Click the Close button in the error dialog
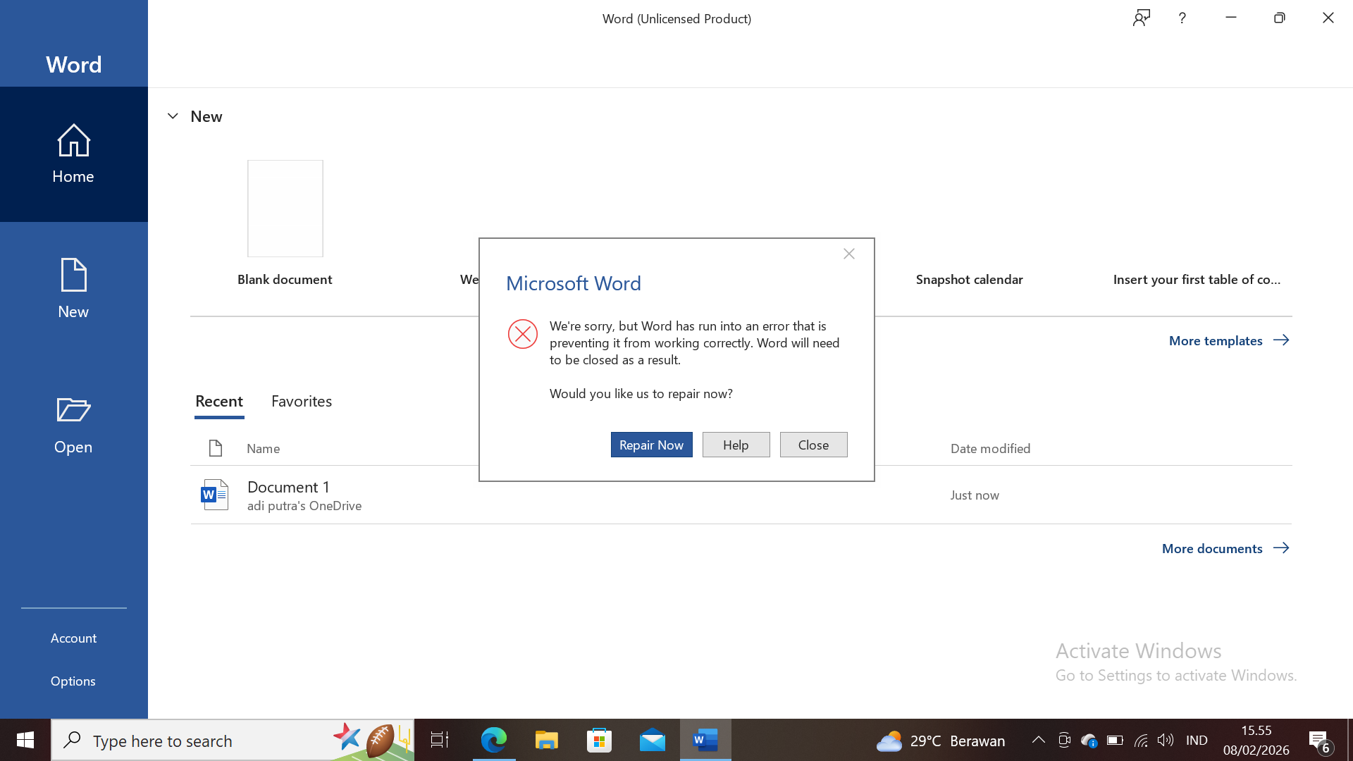This screenshot has width=1353, height=761. (x=813, y=445)
